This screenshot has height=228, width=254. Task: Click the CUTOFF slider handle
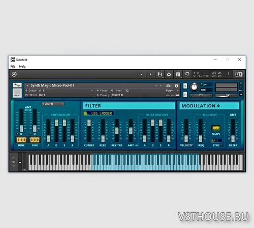(89, 123)
